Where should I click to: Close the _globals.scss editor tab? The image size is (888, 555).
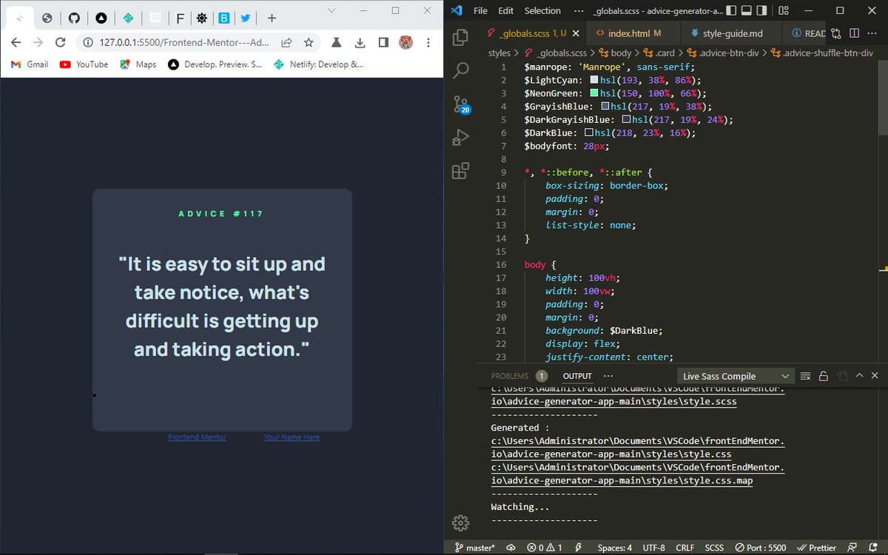point(574,33)
